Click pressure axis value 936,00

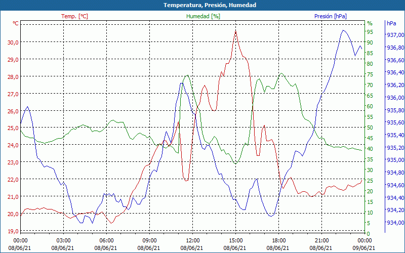click(x=395, y=98)
